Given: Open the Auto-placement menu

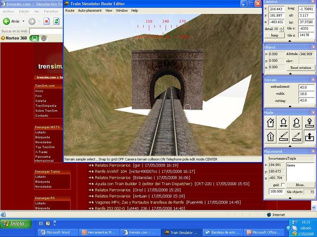Looking at the screenshot, I should 90,10.
